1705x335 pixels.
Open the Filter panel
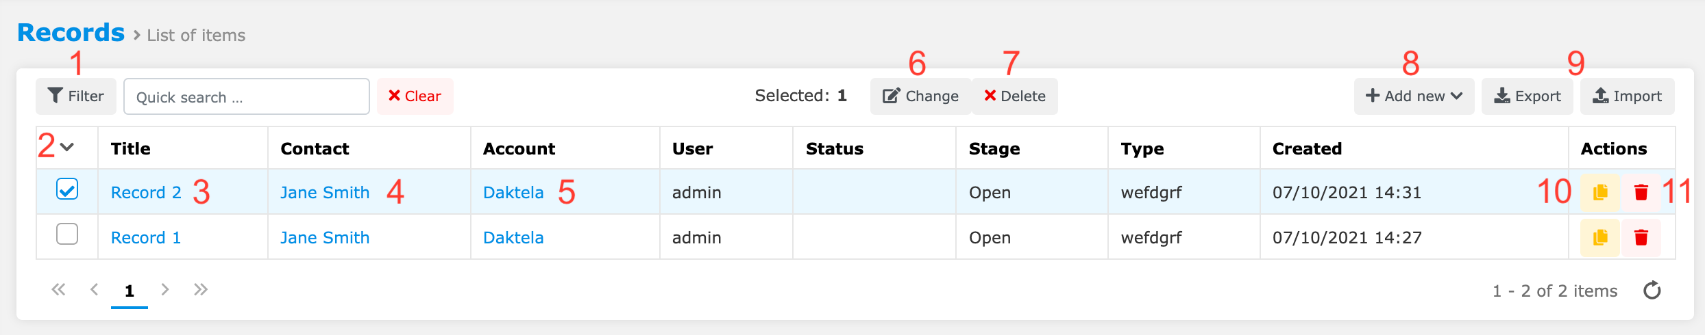coord(76,96)
